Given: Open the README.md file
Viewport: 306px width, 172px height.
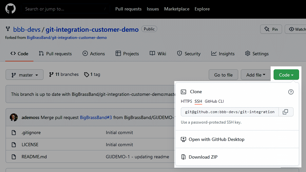Looking at the screenshot, I should point(34,157).
